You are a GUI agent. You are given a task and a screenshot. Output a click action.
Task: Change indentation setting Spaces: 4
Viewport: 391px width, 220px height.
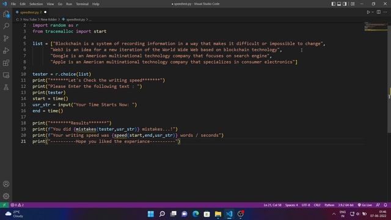(x=291, y=205)
